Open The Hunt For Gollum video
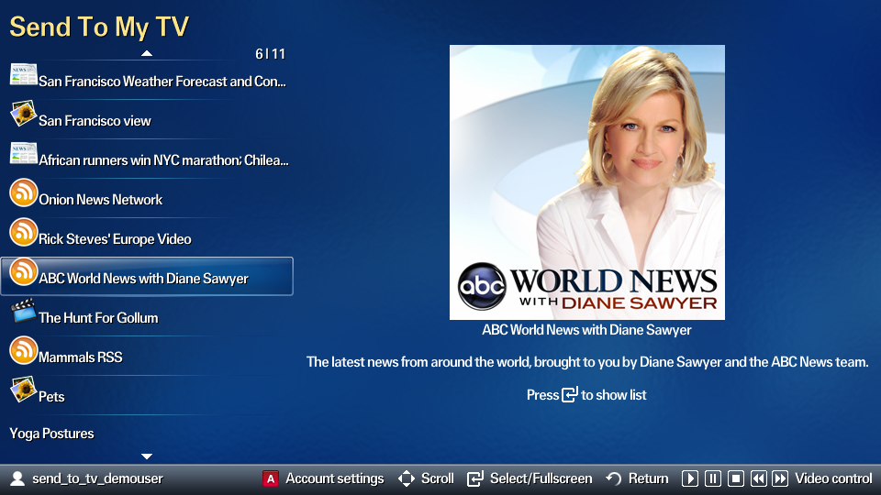The image size is (881, 495). pos(147,316)
